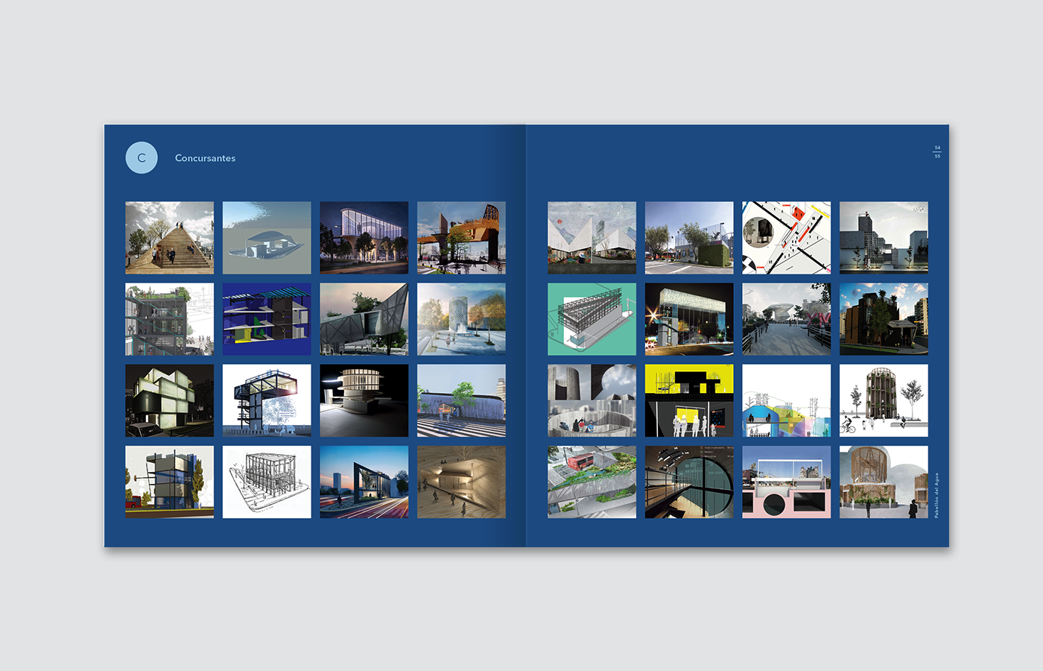Select the orange rusted elevated building image
This screenshot has width=1043, height=671.
(461, 238)
